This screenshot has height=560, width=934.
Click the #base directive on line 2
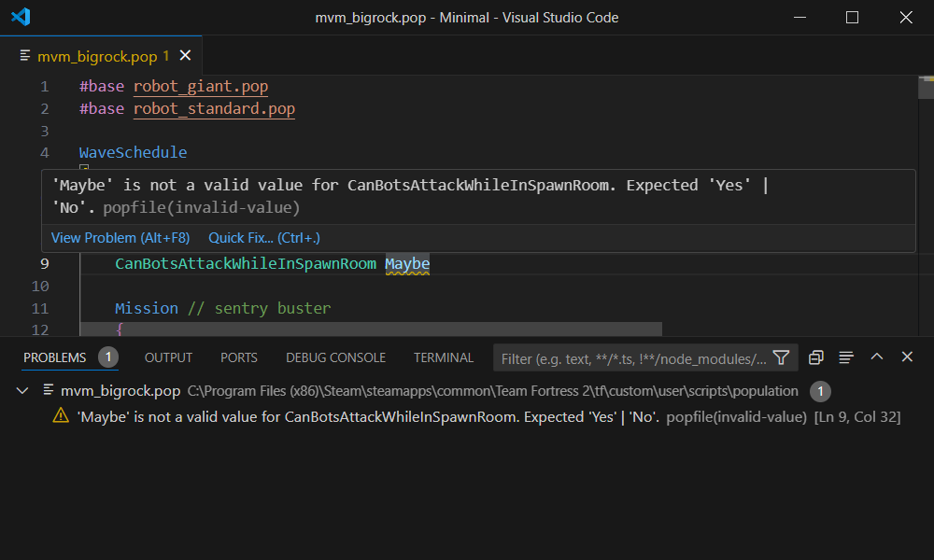coord(102,109)
